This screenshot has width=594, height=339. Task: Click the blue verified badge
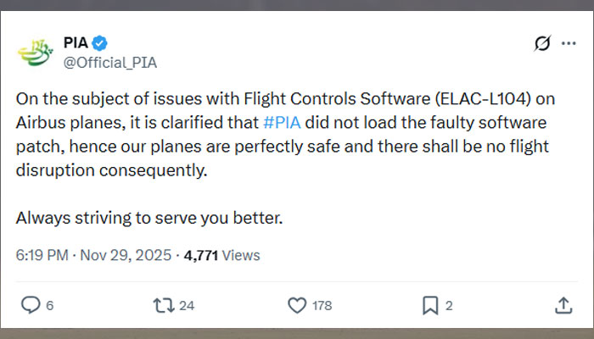(99, 42)
